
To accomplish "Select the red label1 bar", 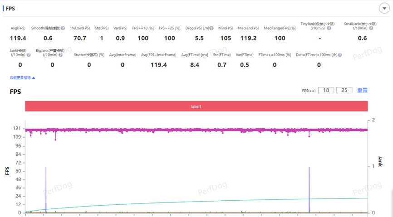I will pos(196,106).
